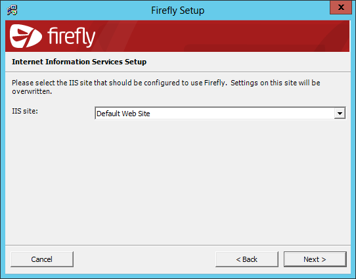The width and height of the screenshot is (356, 279).
Task: Click the installer icon in the title bar
Action: [12, 11]
